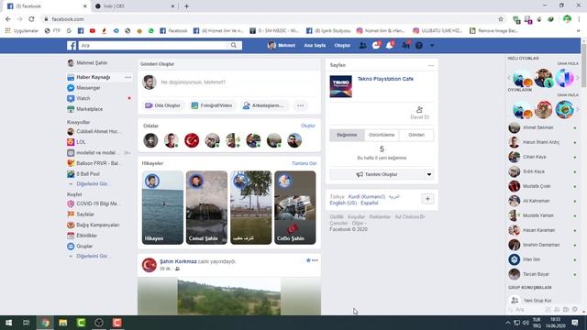
Task: Open the Cemal Şahin story
Action: [206, 208]
